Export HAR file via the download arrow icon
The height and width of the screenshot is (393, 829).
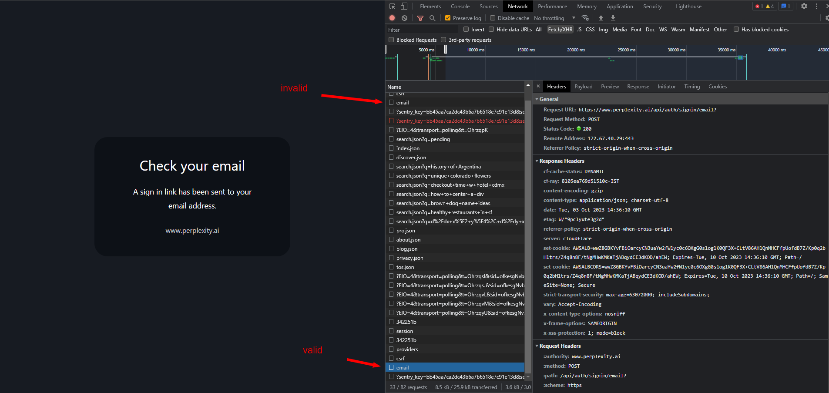[x=613, y=18]
